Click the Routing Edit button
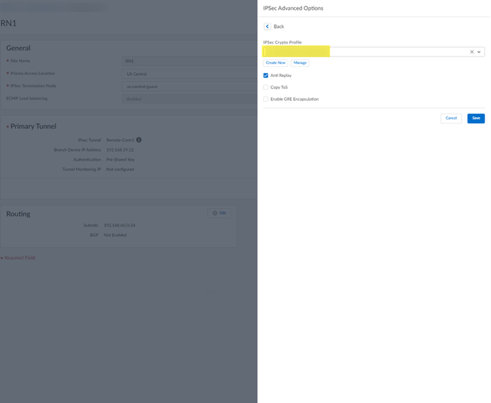Viewport: 491px width, 403px height. pyautogui.click(x=219, y=213)
